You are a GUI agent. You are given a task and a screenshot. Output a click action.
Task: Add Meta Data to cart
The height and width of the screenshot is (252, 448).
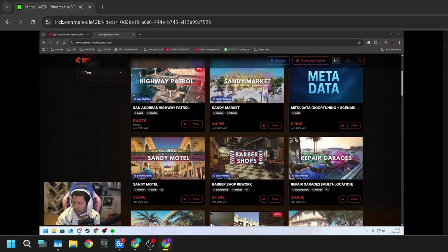[343, 125]
